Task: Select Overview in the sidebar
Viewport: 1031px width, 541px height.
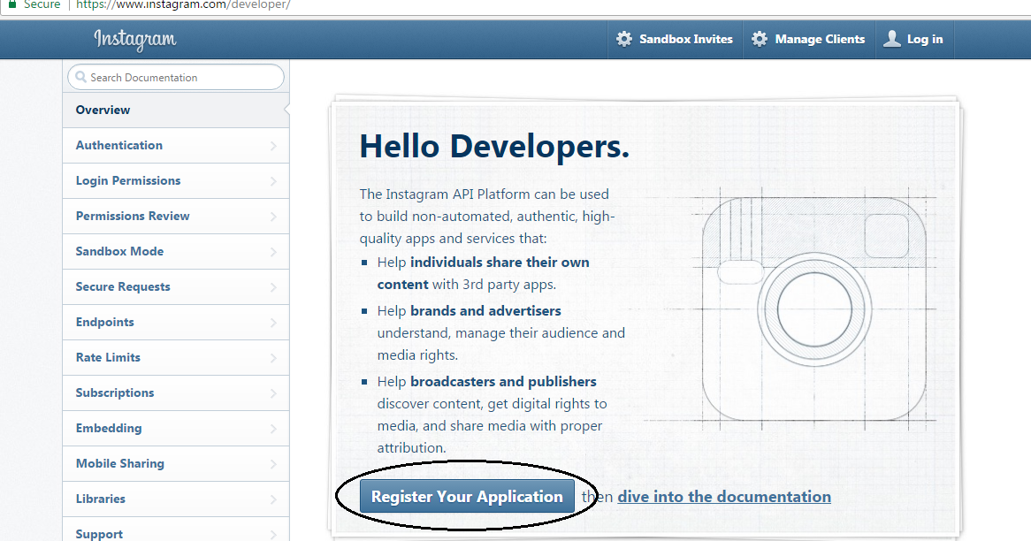Action: click(x=103, y=110)
